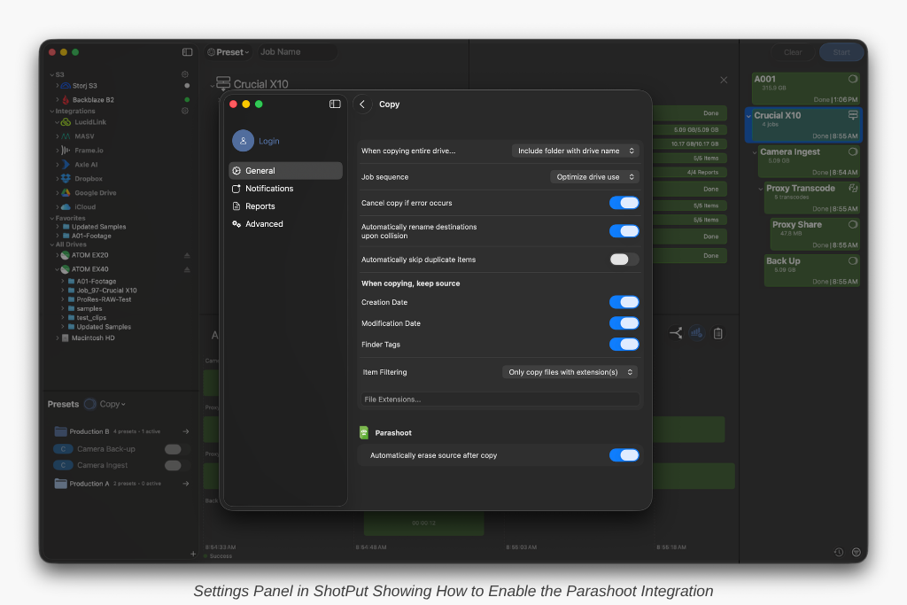
Task: Click the clipboard icon in job toolbar
Action: coord(718,333)
